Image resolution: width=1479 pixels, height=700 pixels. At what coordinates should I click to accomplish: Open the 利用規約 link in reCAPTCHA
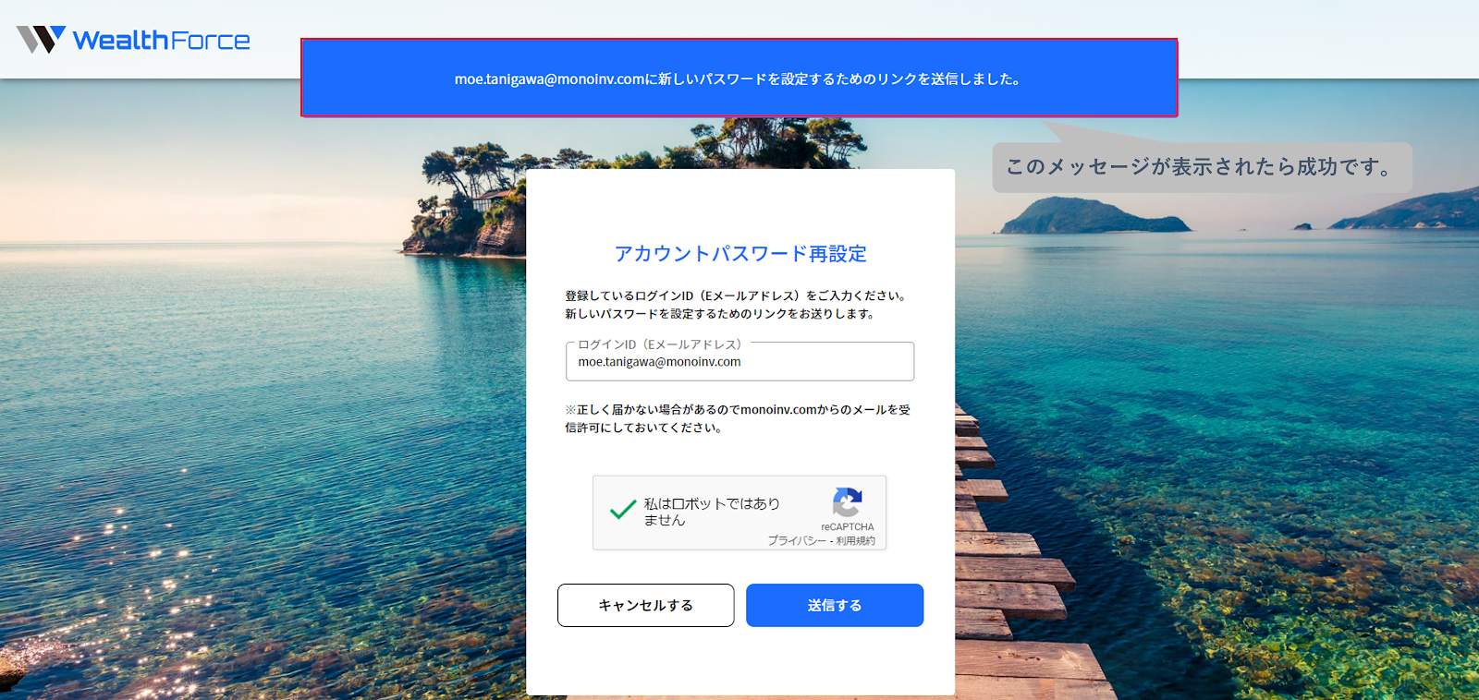click(856, 541)
